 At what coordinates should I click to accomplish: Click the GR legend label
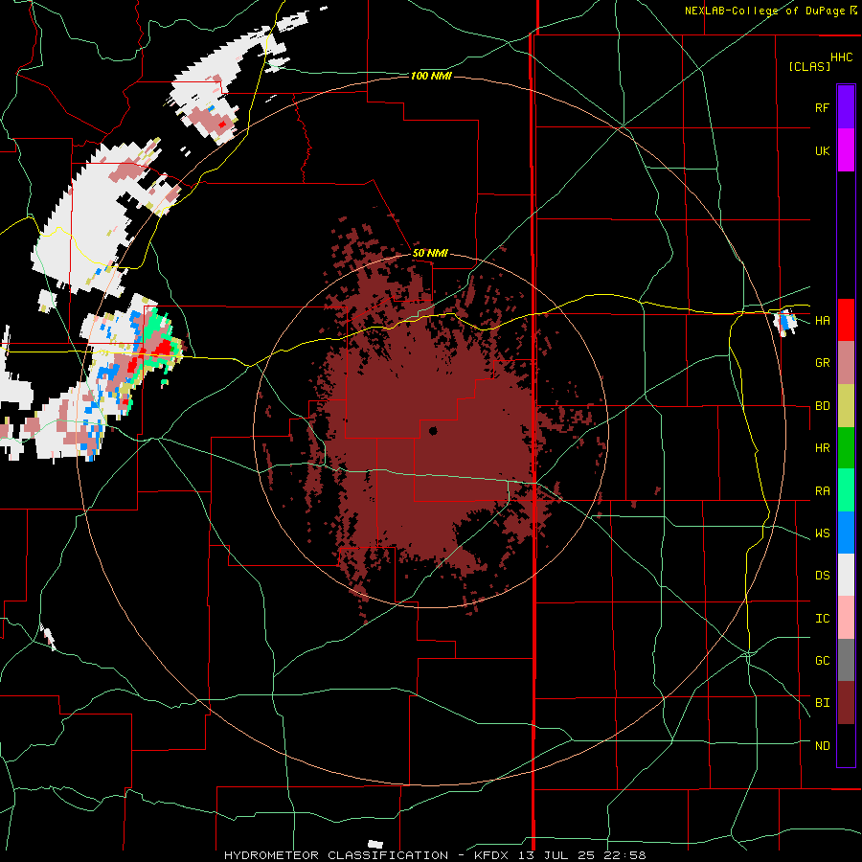(822, 363)
